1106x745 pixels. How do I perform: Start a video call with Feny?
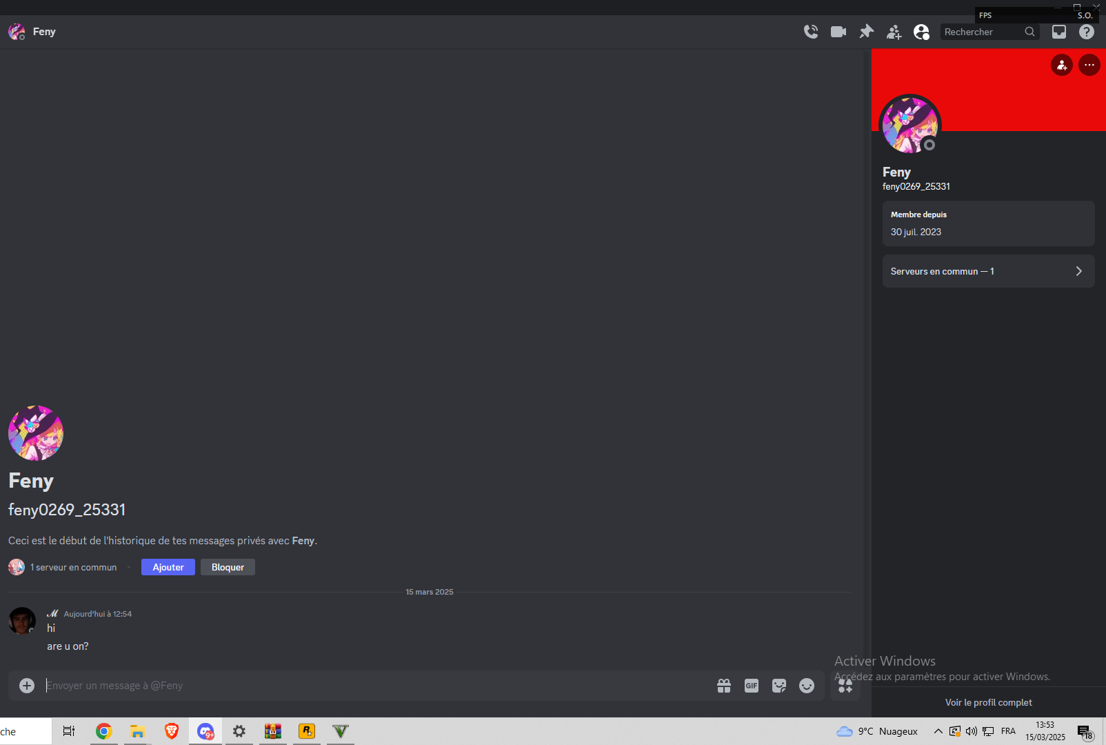(838, 32)
